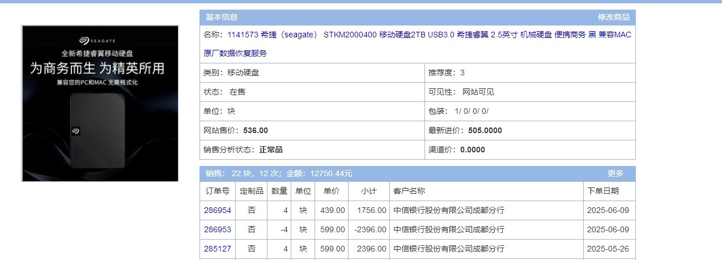The width and height of the screenshot is (722, 260).
Task: Click the 可见性: 网站可见 cell
Action: point(530,92)
